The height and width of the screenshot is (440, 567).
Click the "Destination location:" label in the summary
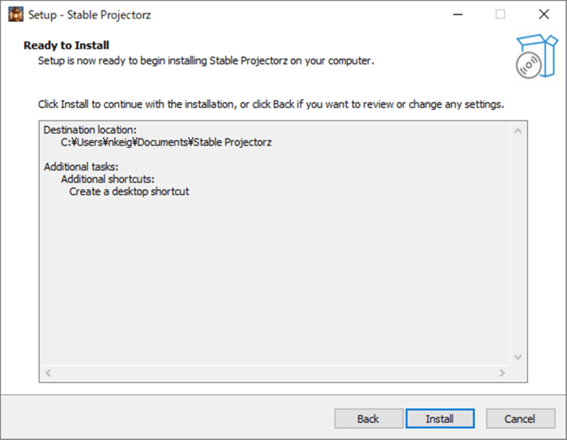(x=90, y=130)
